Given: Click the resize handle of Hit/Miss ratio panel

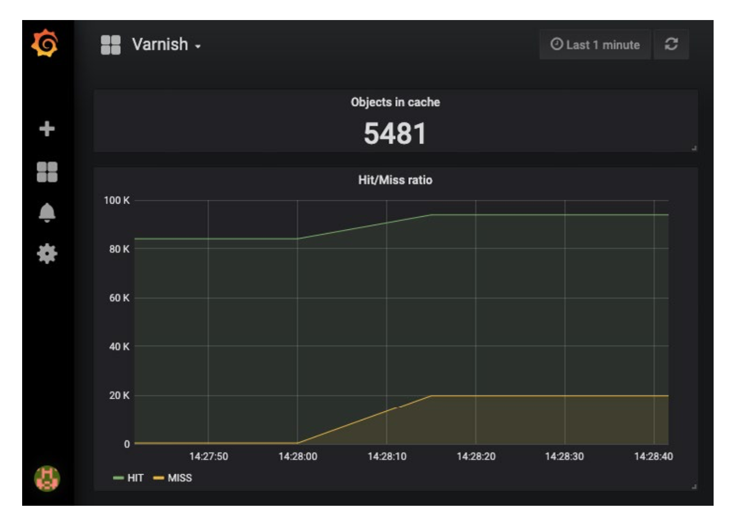Looking at the screenshot, I should pyautogui.click(x=694, y=486).
